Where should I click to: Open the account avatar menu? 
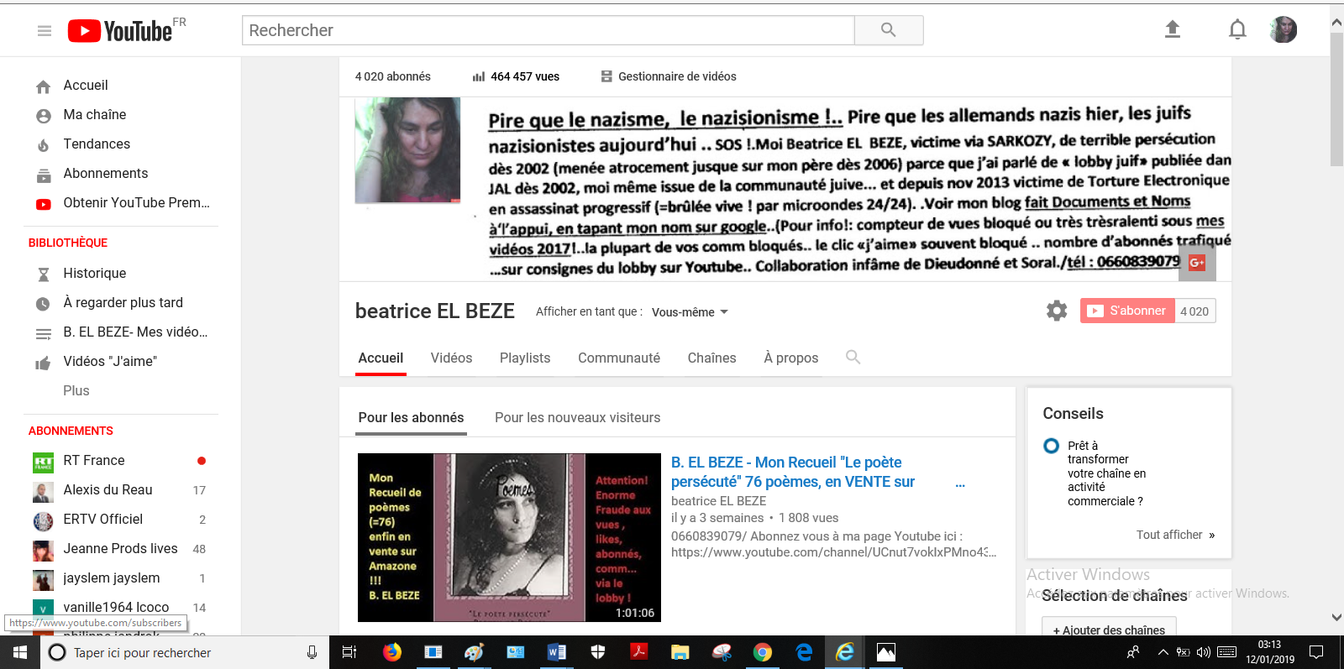[x=1284, y=30]
